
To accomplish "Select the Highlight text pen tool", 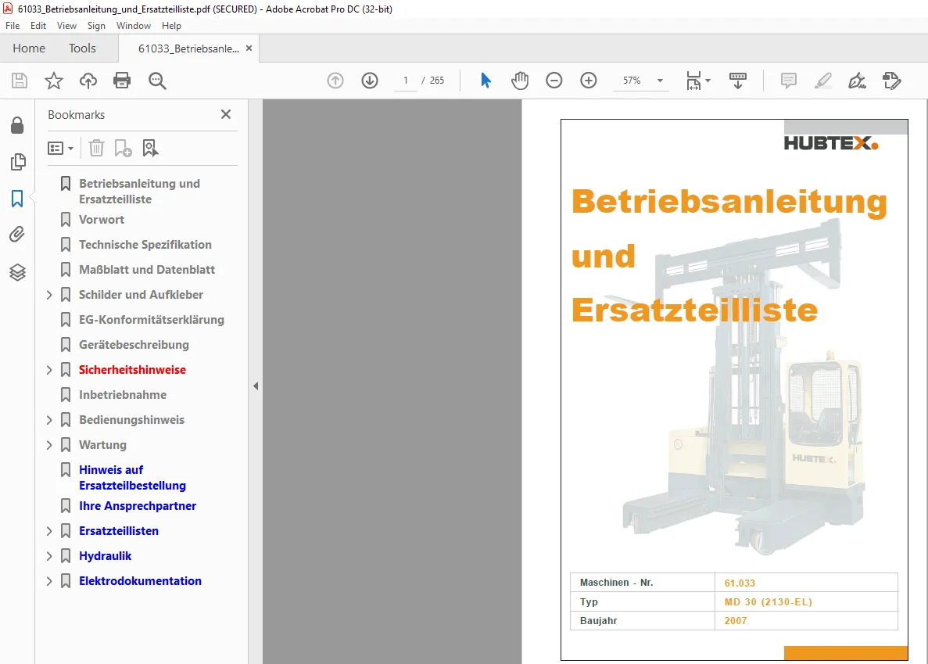I will [x=823, y=81].
